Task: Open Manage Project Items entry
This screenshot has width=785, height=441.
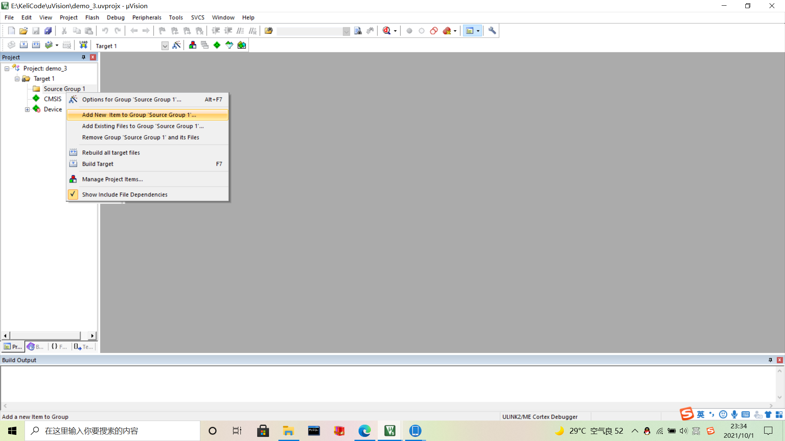Action: tap(147, 179)
